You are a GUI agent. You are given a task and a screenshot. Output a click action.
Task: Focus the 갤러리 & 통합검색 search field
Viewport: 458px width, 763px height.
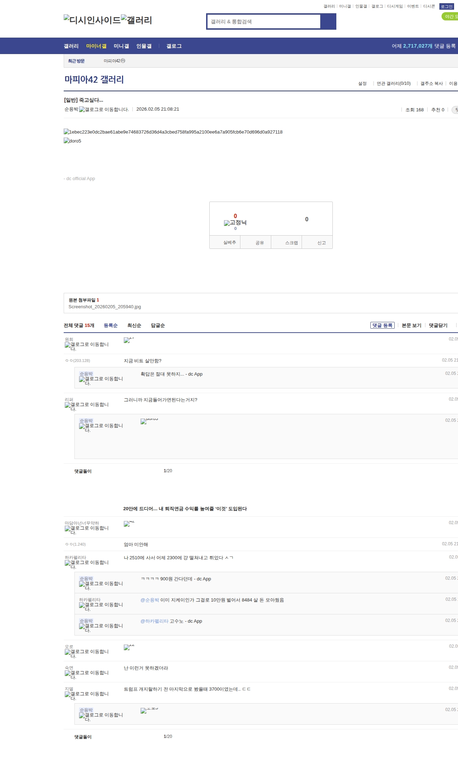tap(264, 21)
